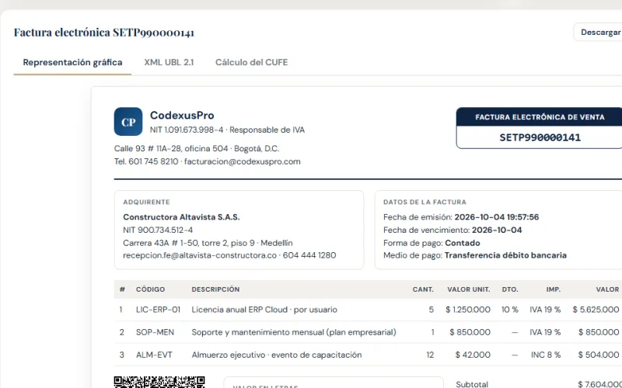Image resolution: width=622 pixels, height=388 pixels.
Task: Open the Representación gráfica tab
Action: 72,62
